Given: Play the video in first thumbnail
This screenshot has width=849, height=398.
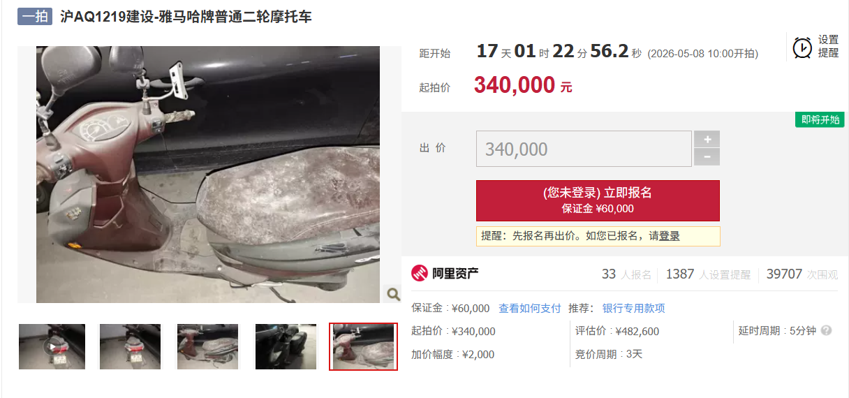Looking at the screenshot, I should click(52, 346).
